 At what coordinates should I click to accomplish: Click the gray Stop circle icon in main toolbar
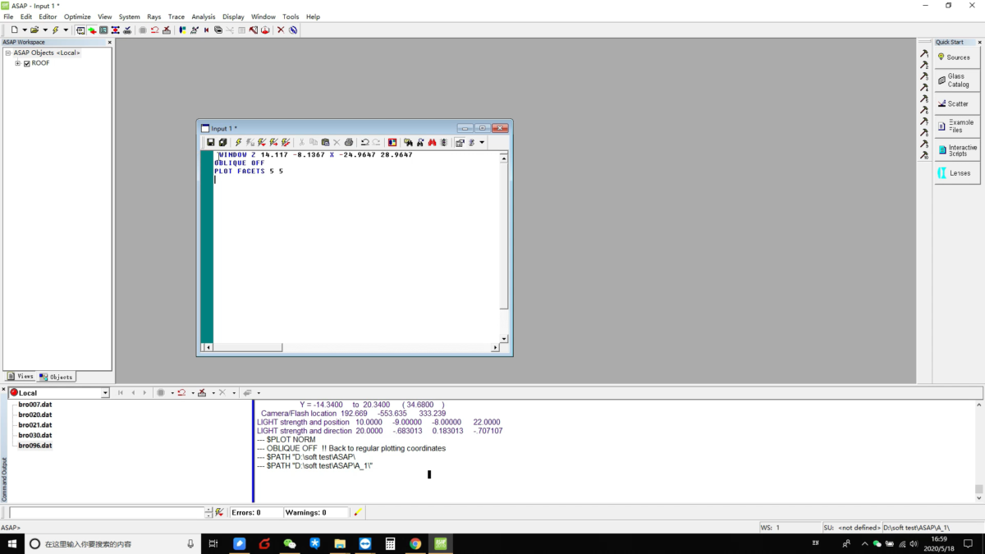point(143,30)
